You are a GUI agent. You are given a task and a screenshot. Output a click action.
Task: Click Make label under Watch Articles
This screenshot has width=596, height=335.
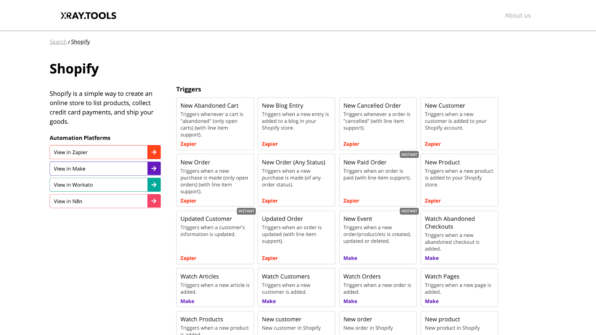click(x=187, y=301)
